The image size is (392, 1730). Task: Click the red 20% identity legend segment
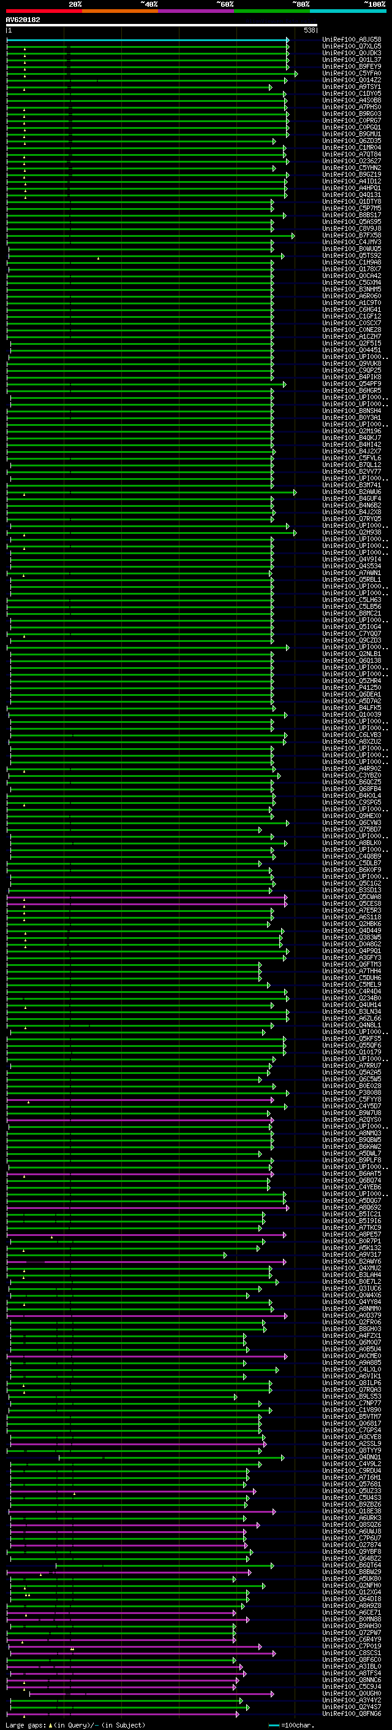click(44, 11)
